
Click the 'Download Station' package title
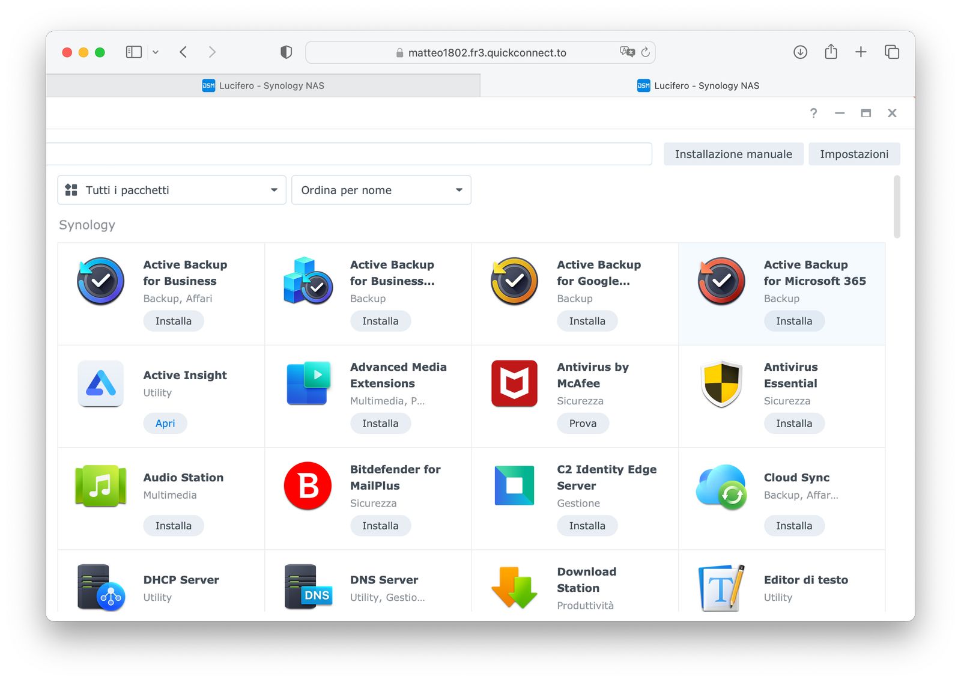pos(586,580)
